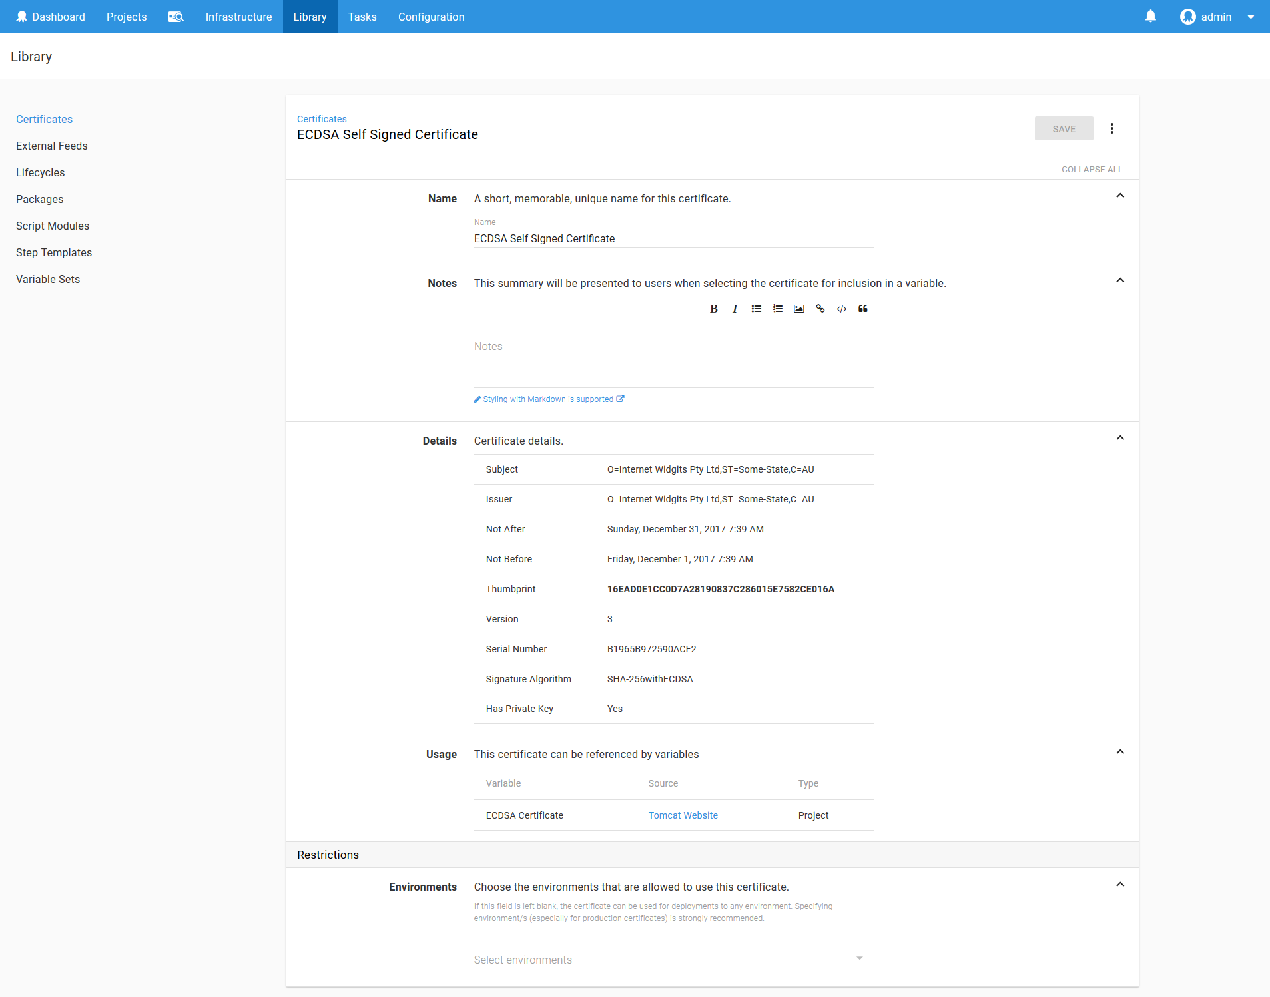
Task: Open the Tomcat Website project link
Action: click(x=683, y=815)
